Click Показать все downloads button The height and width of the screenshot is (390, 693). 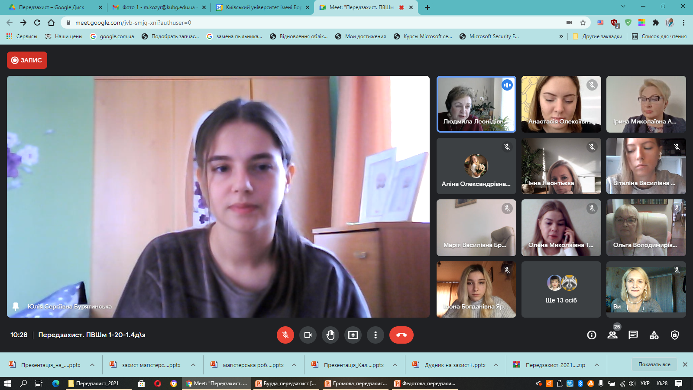tap(654, 364)
